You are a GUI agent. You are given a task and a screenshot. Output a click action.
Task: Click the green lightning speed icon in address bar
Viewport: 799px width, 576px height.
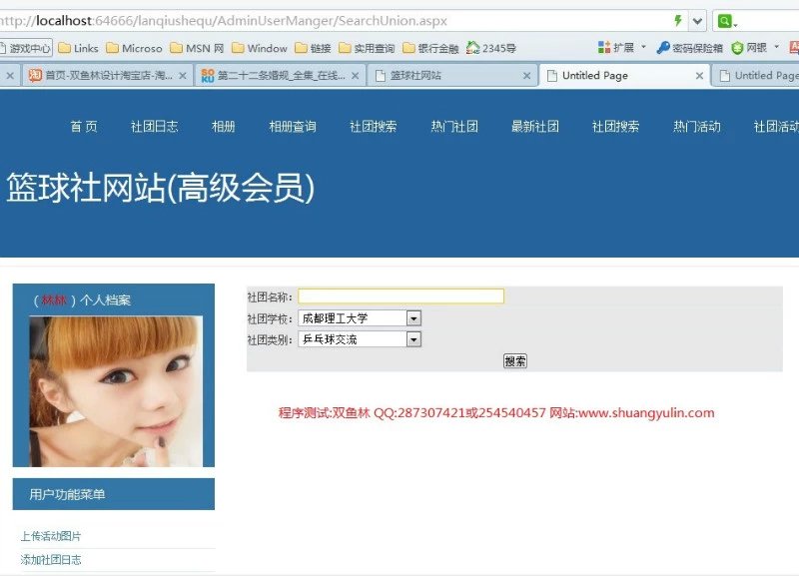(x=678, y=21)
